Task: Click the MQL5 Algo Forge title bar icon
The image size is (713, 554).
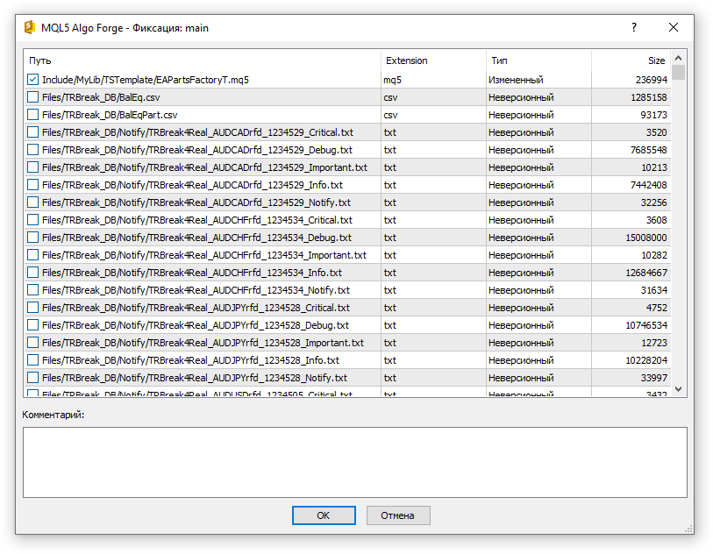Action: click(x=30, y=27)
